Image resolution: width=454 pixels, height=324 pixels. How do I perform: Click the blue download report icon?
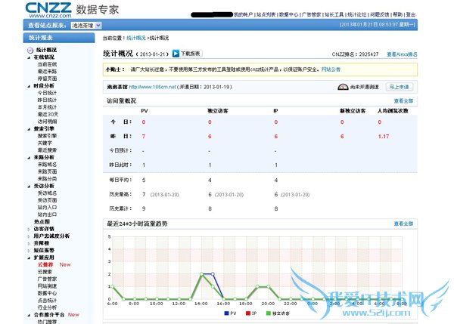[x=176, y=54]
